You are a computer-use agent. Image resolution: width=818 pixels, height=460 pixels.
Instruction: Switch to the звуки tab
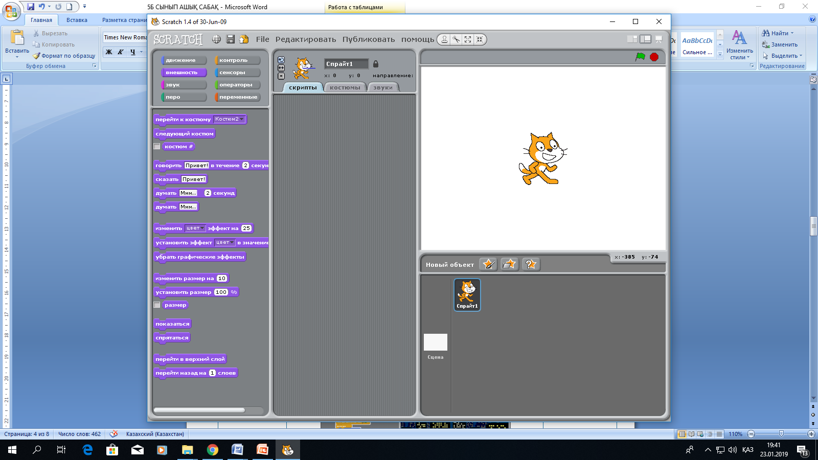click(x=383, y=87)
